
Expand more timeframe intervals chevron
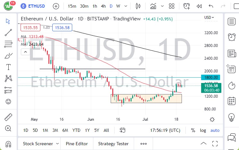126,6
